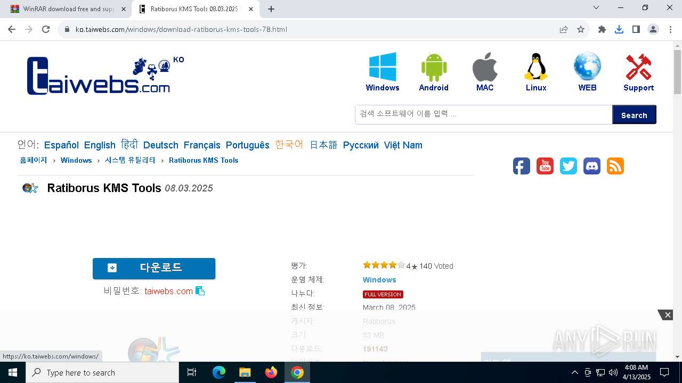Open Windows Start menu
682x383 pixels.
point(13,372)
